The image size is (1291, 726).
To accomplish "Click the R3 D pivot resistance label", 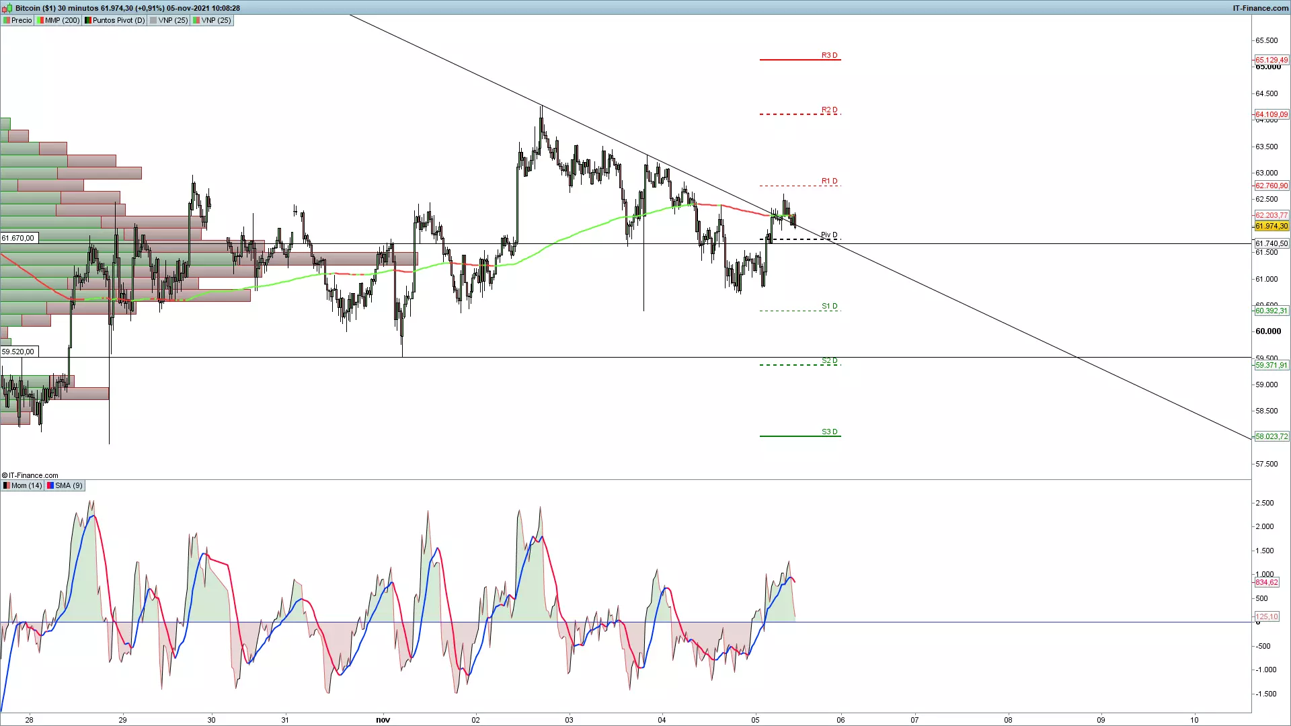I will coord(830,55).
